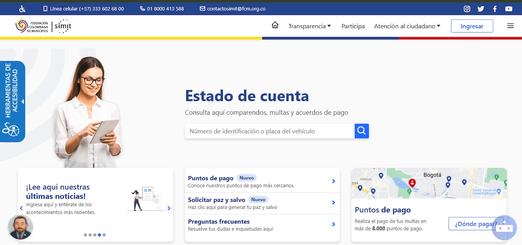522x245 pixels.
Task: Collapse the Herramientas de Accesibilidad panel
Action: coord(22,101)
